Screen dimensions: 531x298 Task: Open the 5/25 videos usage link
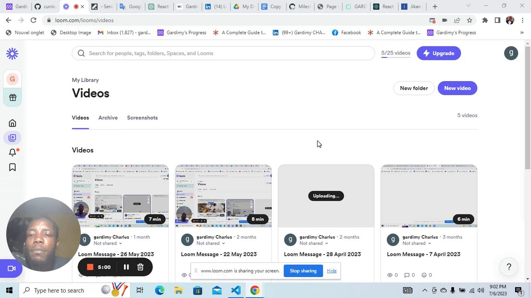click(395, 53)
